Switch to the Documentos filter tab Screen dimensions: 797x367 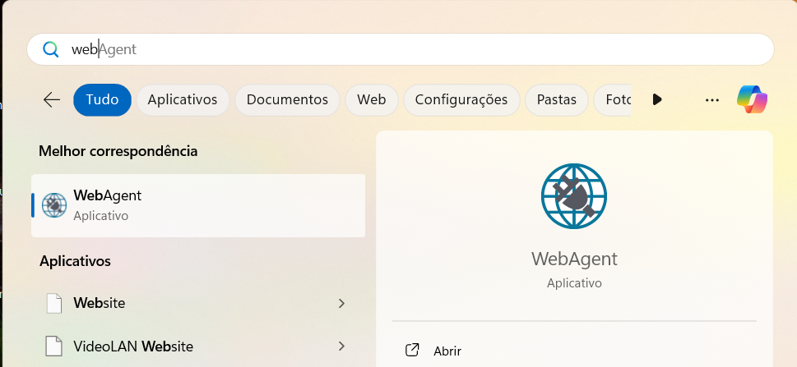coord(287,100)
